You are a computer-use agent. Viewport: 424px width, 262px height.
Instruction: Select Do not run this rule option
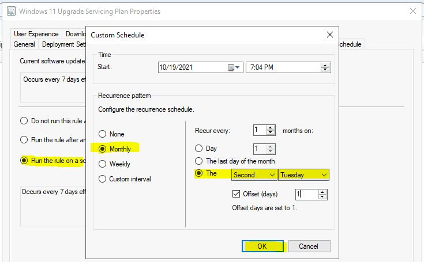pos(53,120)
